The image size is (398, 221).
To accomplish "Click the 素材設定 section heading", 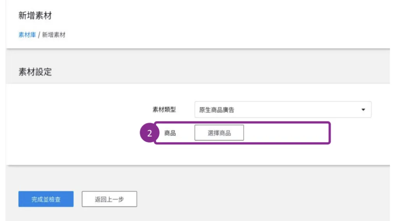I will pos(35,72).
